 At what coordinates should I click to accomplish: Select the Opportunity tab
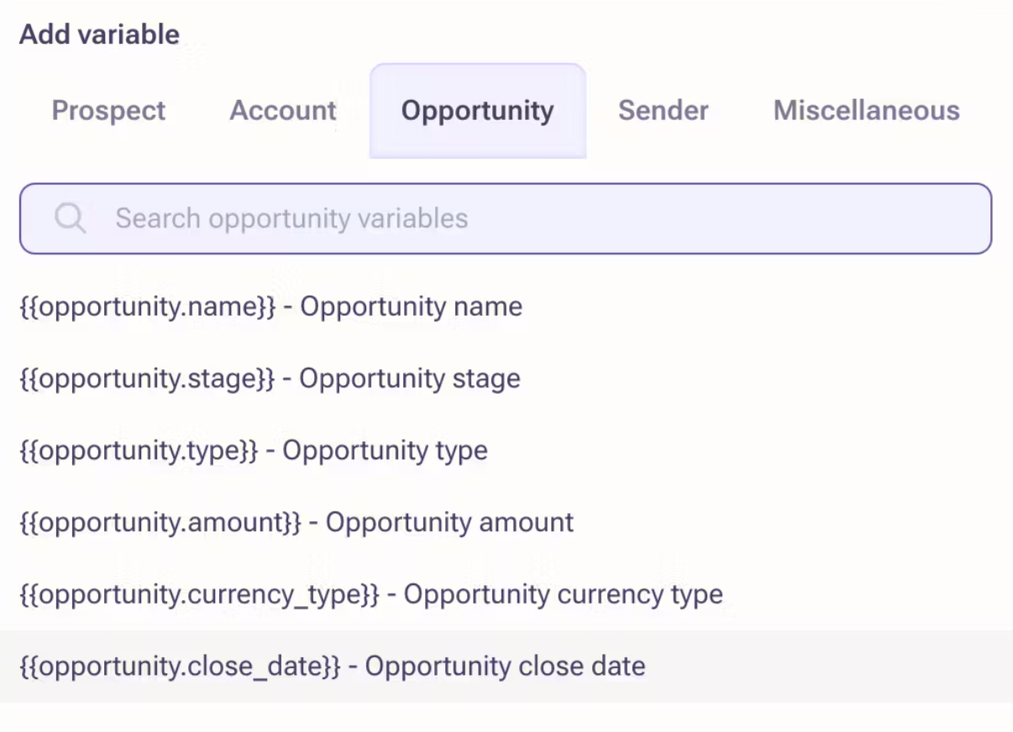[477, 111]
